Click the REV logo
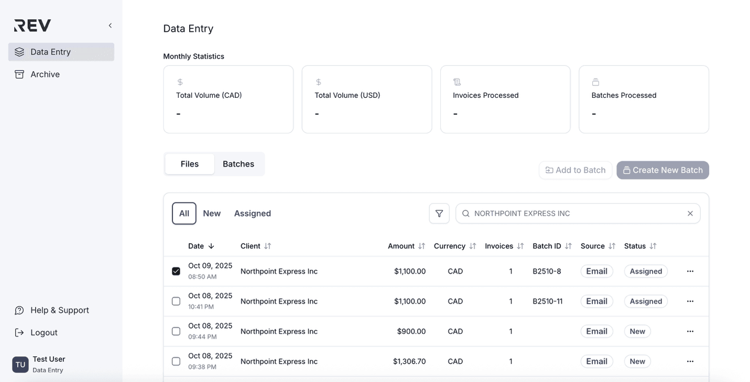 pyautogui.click(x=32, y=26)
